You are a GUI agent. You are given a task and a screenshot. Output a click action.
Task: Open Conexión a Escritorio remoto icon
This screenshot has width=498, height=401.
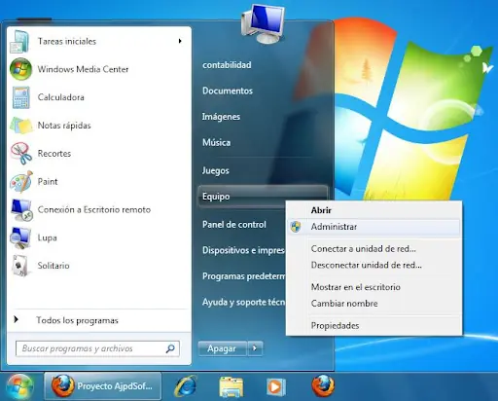(21, 209)
